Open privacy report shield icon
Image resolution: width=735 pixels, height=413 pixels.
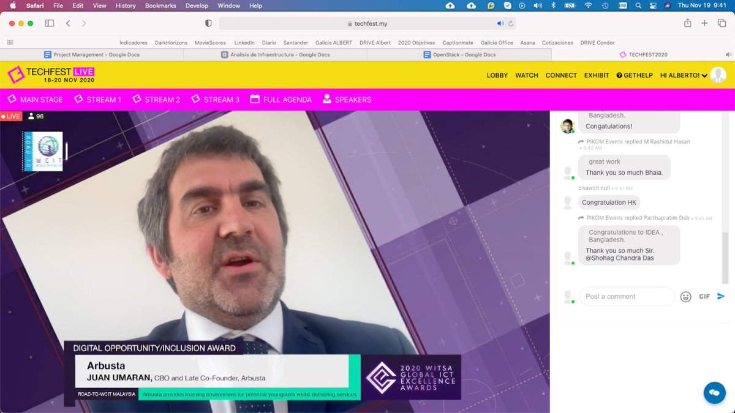pos(208,23)
